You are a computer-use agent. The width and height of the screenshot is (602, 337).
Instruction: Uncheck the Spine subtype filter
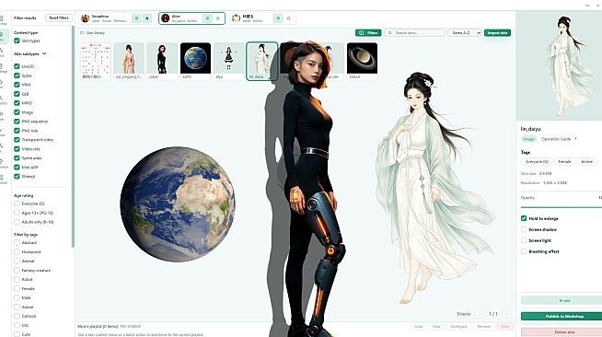pyautogui.click(x=17, y=76)
